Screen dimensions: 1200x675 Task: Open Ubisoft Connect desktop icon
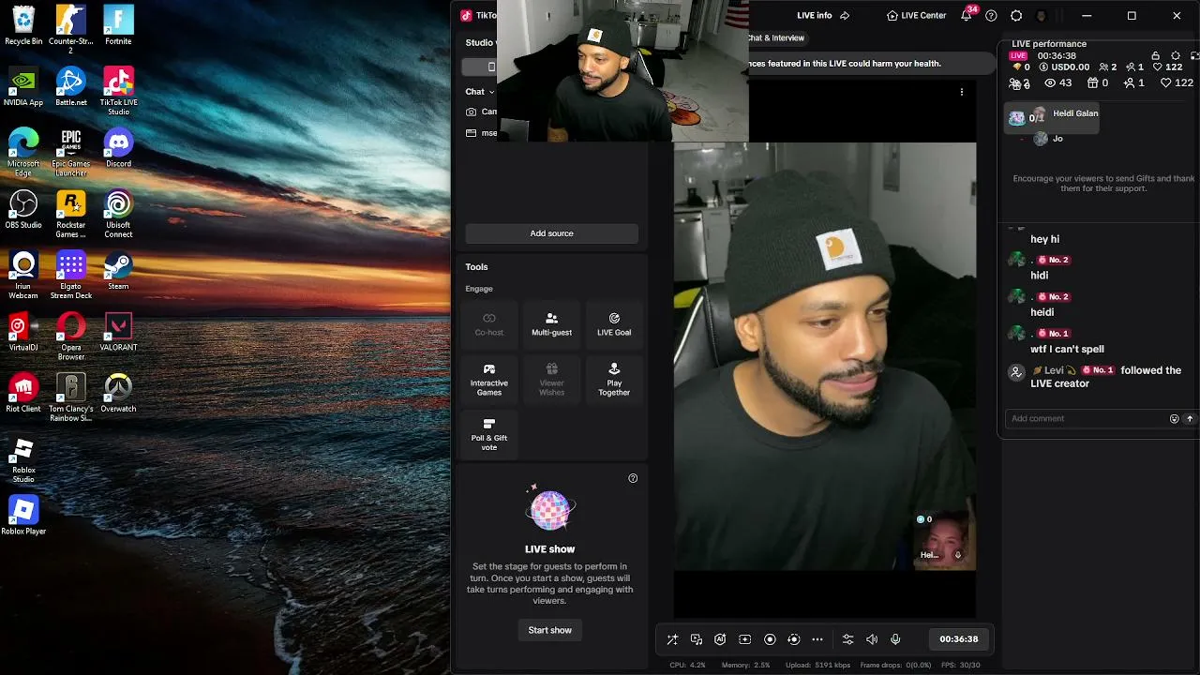[x=118, y=214]
